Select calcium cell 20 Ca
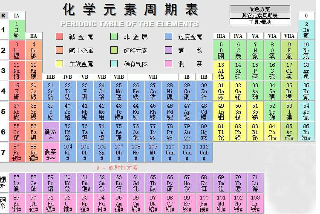320x214 pixels. (34, 91)
